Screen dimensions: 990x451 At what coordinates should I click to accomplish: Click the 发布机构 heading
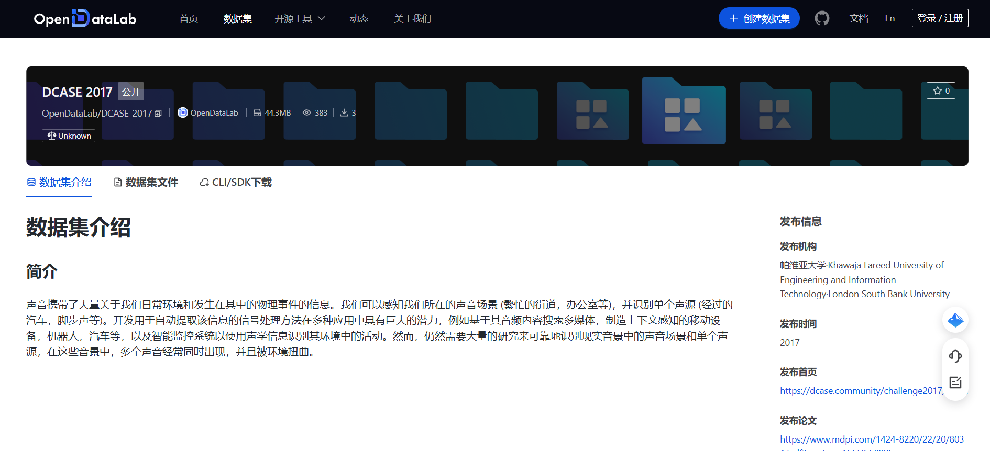[798, 246]
